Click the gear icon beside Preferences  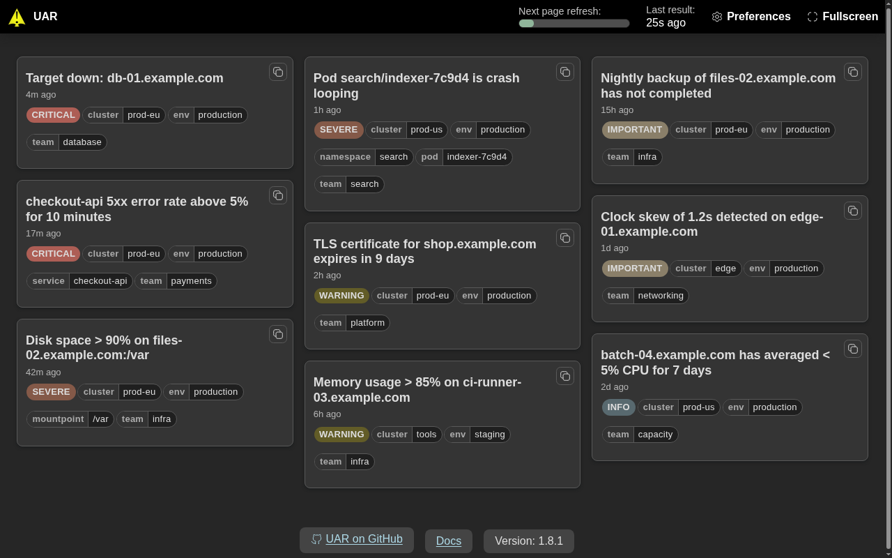717,17
